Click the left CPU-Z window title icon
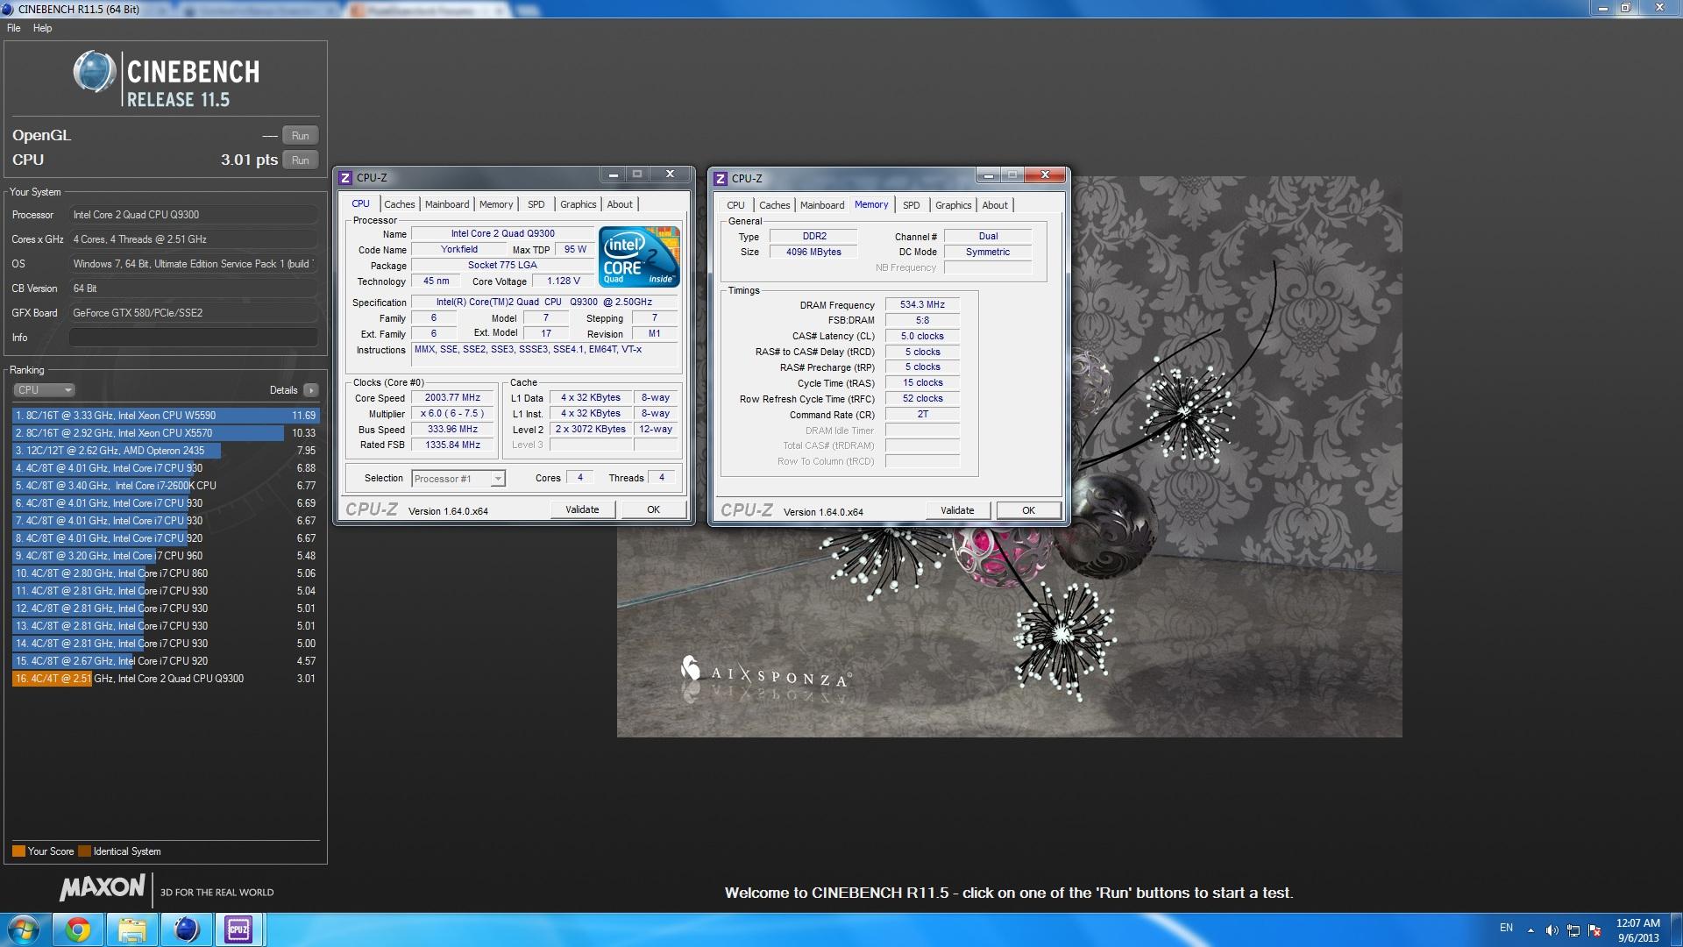The image size is (1683, 947). click(x=345, y=178)
